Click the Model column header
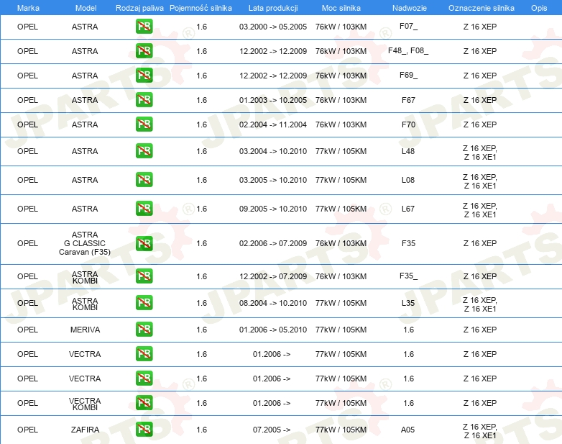 [x=86, y=8]
